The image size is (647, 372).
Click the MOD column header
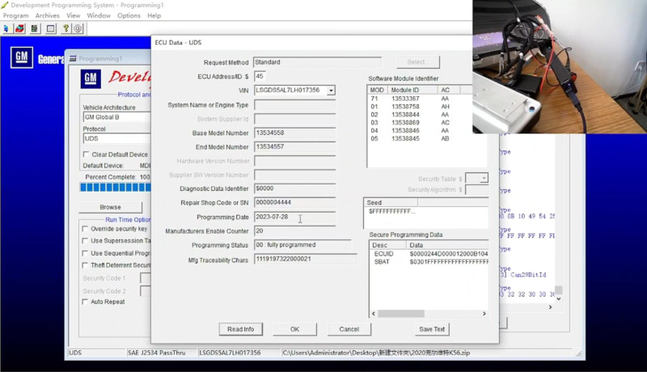coord(378,90)
